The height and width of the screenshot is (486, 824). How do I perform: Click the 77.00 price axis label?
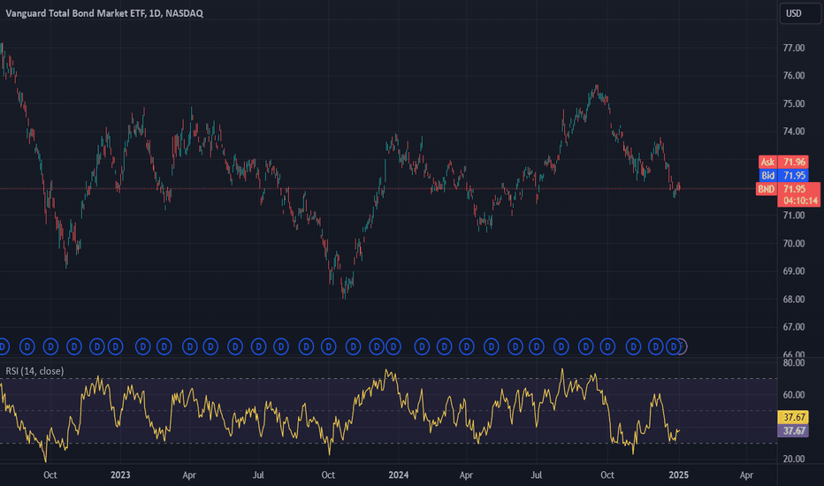(x=794, y=48)
